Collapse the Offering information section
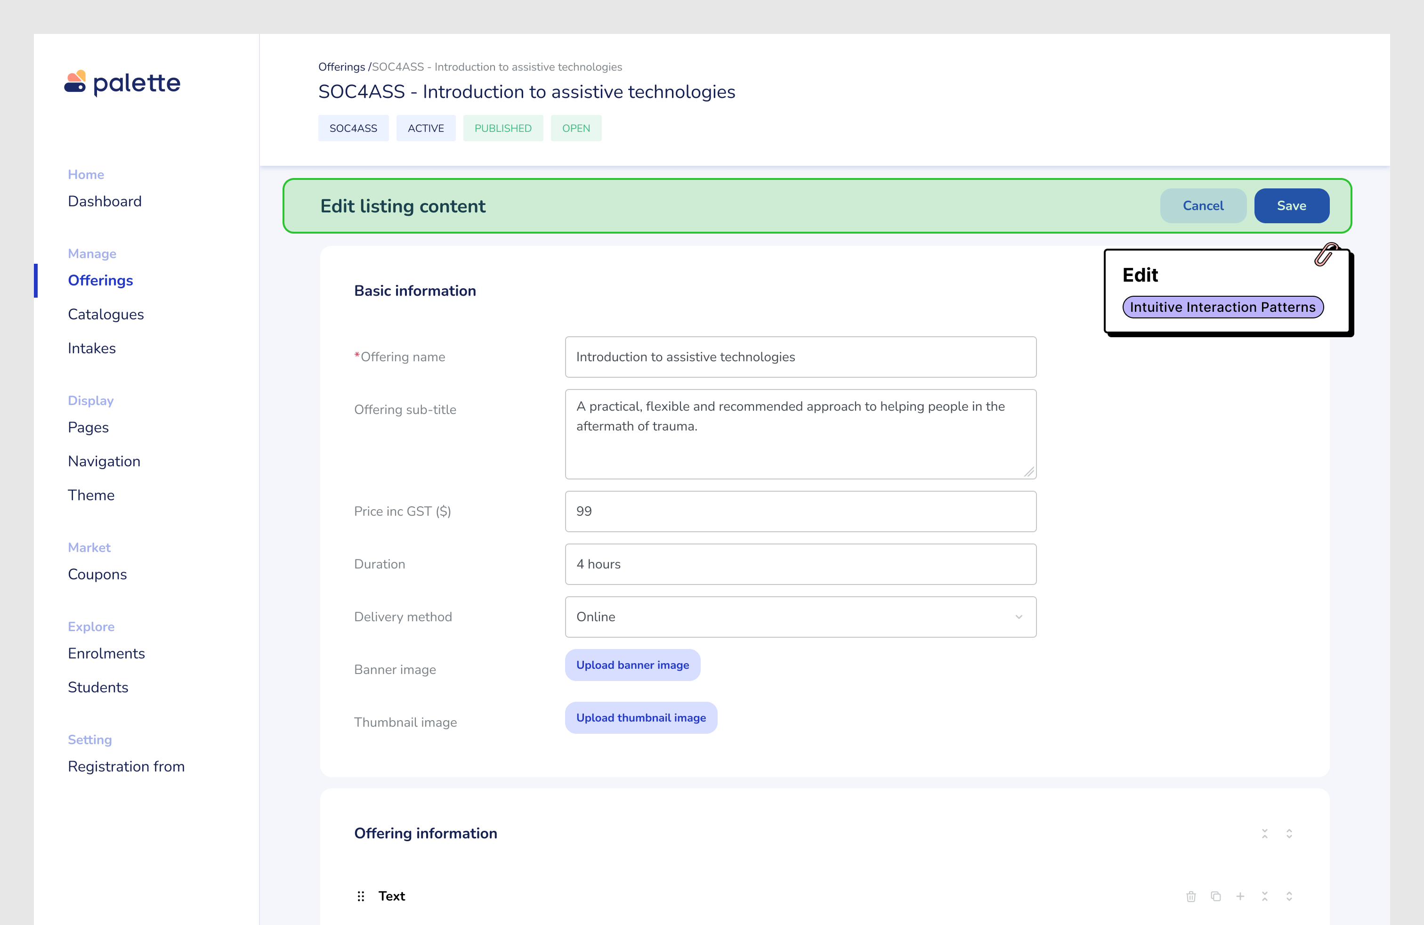The height and width of the screenshot is (925, 1424). point(1264,833)
